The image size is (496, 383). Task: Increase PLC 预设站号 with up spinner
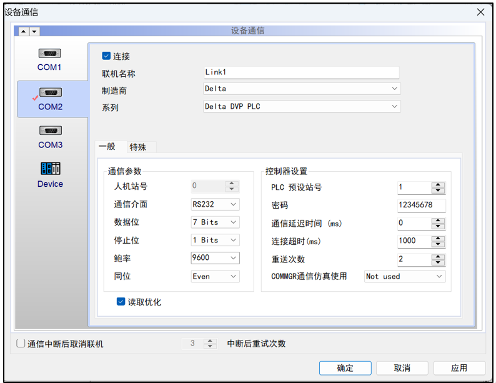pyautogui.click(x=439, y=184)
